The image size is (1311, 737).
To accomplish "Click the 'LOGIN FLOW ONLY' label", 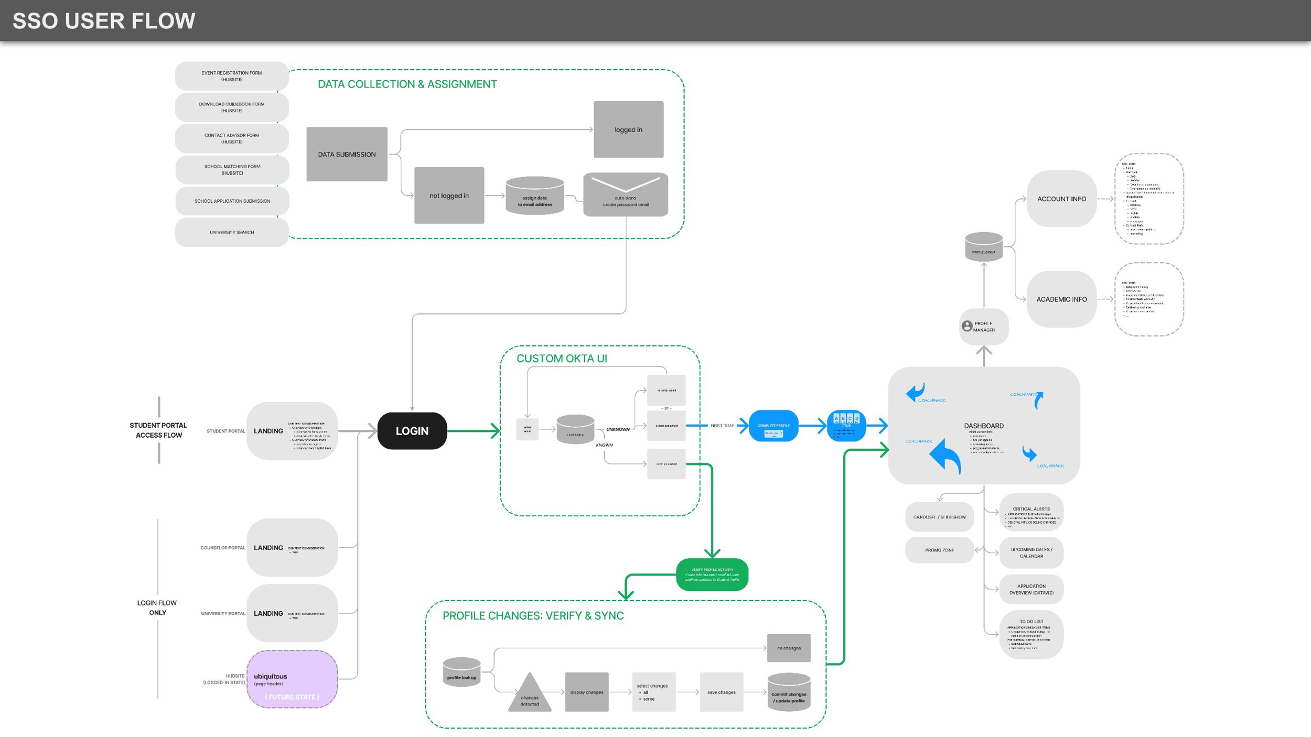I will [x=157, y=608].
